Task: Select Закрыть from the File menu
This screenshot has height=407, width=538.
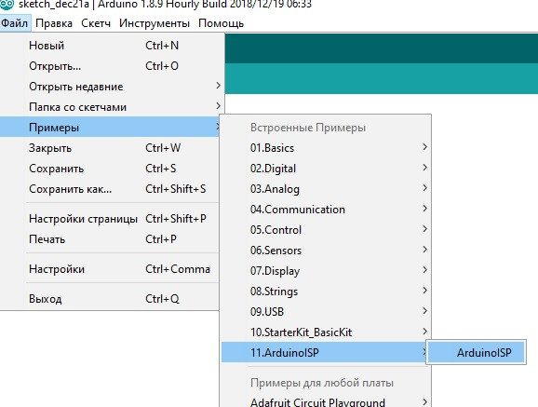Action: click(109, 148)
